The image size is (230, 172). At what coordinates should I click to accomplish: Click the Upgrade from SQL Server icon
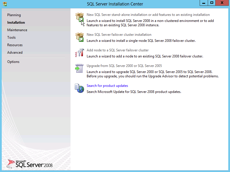[79, 68]
